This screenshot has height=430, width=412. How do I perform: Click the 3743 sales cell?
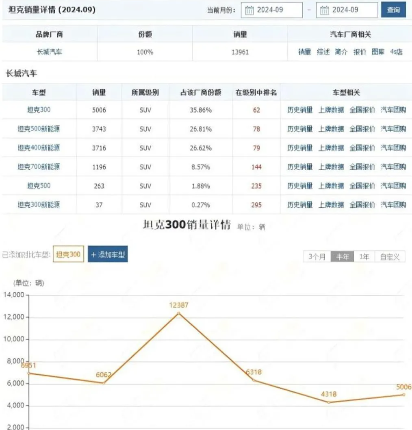coord(99,129)
